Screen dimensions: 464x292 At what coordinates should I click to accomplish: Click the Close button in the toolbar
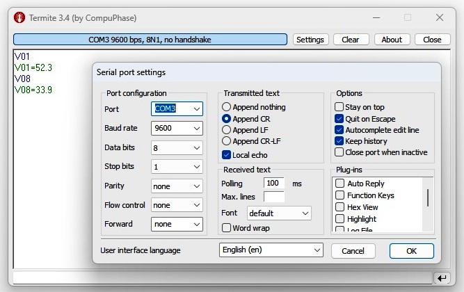point(432,40)
